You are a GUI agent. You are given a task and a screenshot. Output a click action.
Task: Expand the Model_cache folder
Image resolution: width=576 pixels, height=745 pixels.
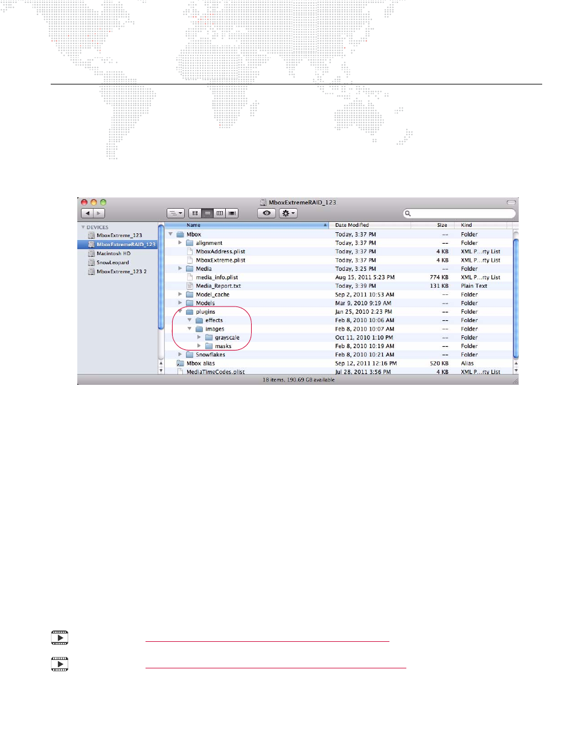(180, 294)
